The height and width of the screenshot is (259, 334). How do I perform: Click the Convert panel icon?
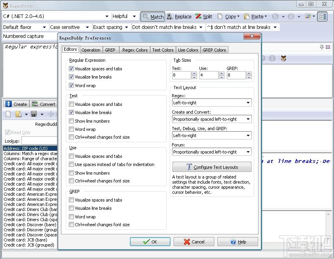click(x=35, y=104)
